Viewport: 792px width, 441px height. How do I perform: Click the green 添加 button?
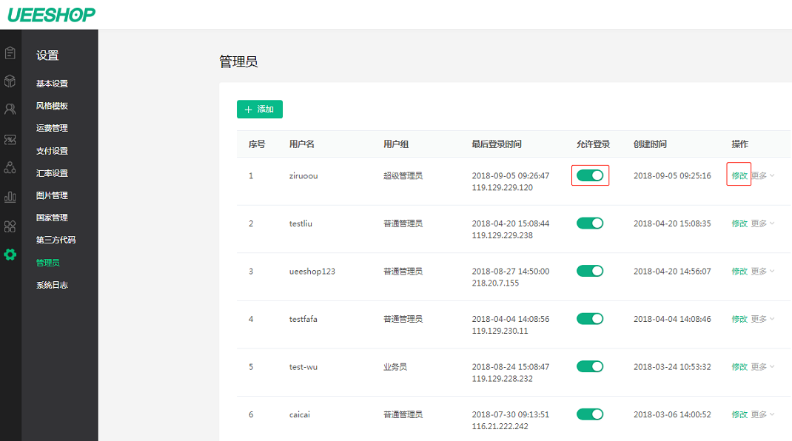260,109
